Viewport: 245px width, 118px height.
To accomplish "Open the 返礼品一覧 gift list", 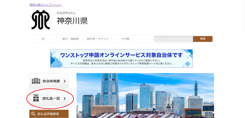I will (51, 99).
